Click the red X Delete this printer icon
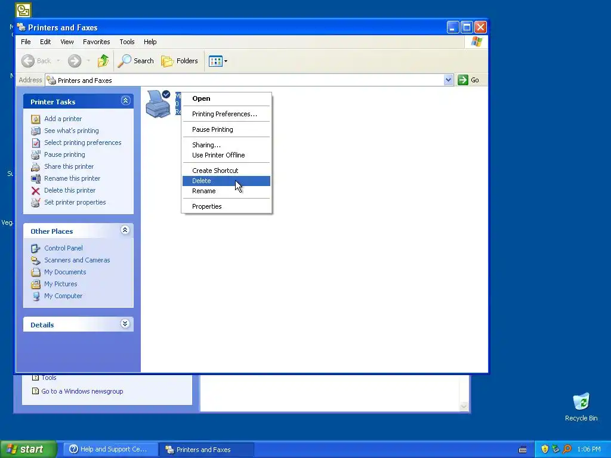This screenshot has height=458, width=611. coord(35,190)
